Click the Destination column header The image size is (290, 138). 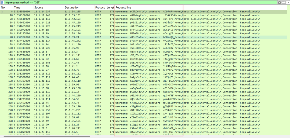pos(72,8)
